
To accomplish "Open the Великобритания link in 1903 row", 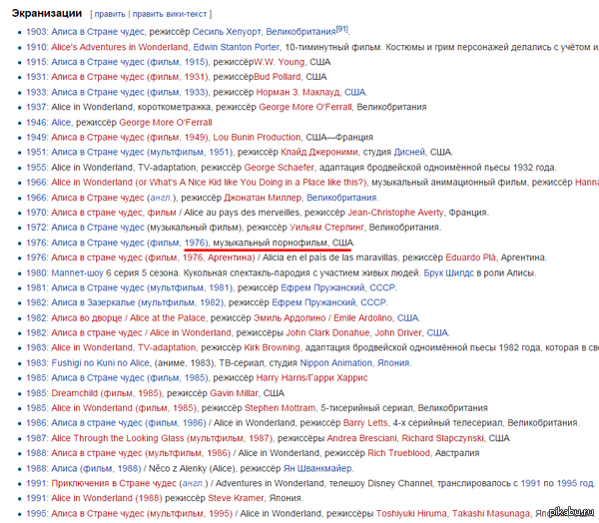I will pyautogui.click(x=300, y=32).
